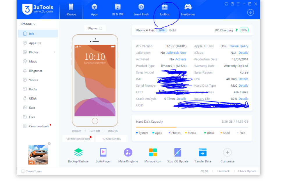Click the Files folder icon

click(x=25, y=117)
